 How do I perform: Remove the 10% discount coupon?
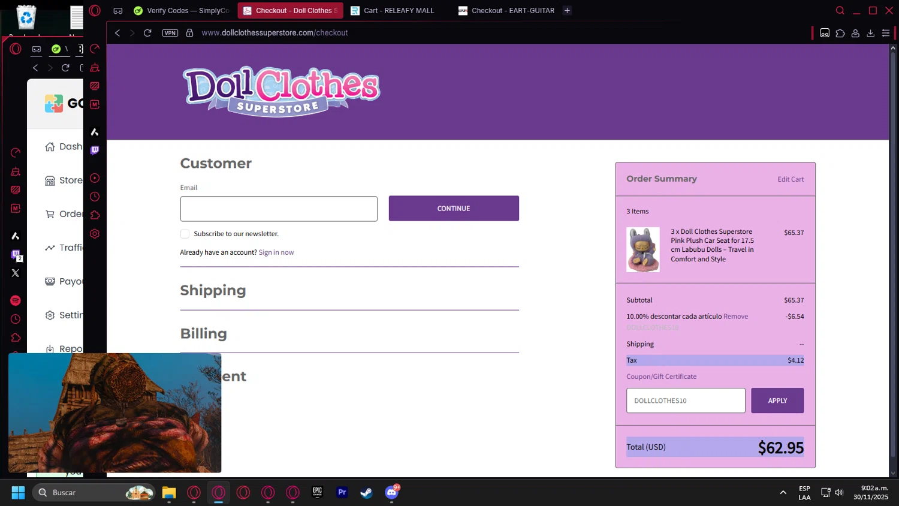coord(735,317)
